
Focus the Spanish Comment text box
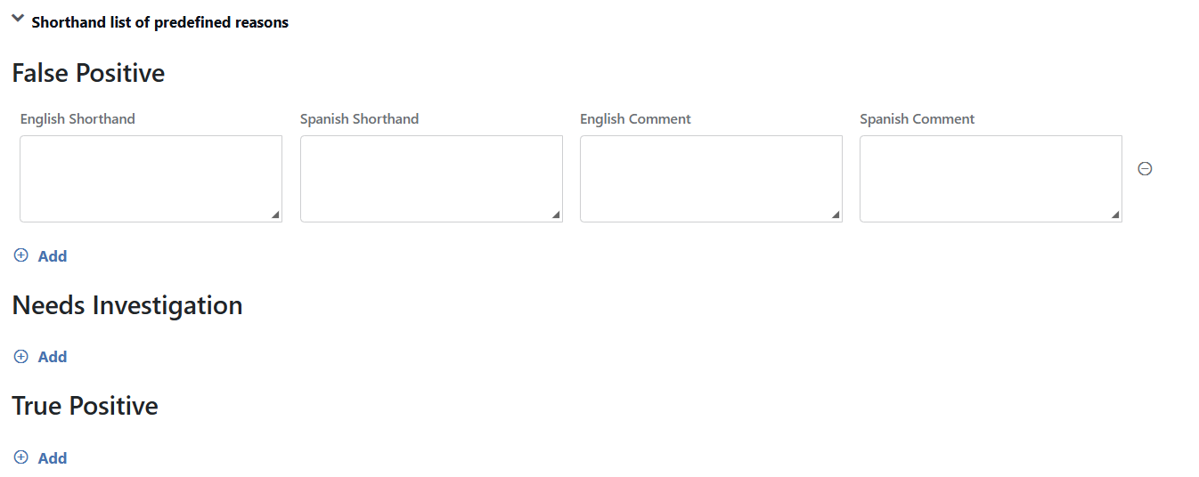pos(991,179)
